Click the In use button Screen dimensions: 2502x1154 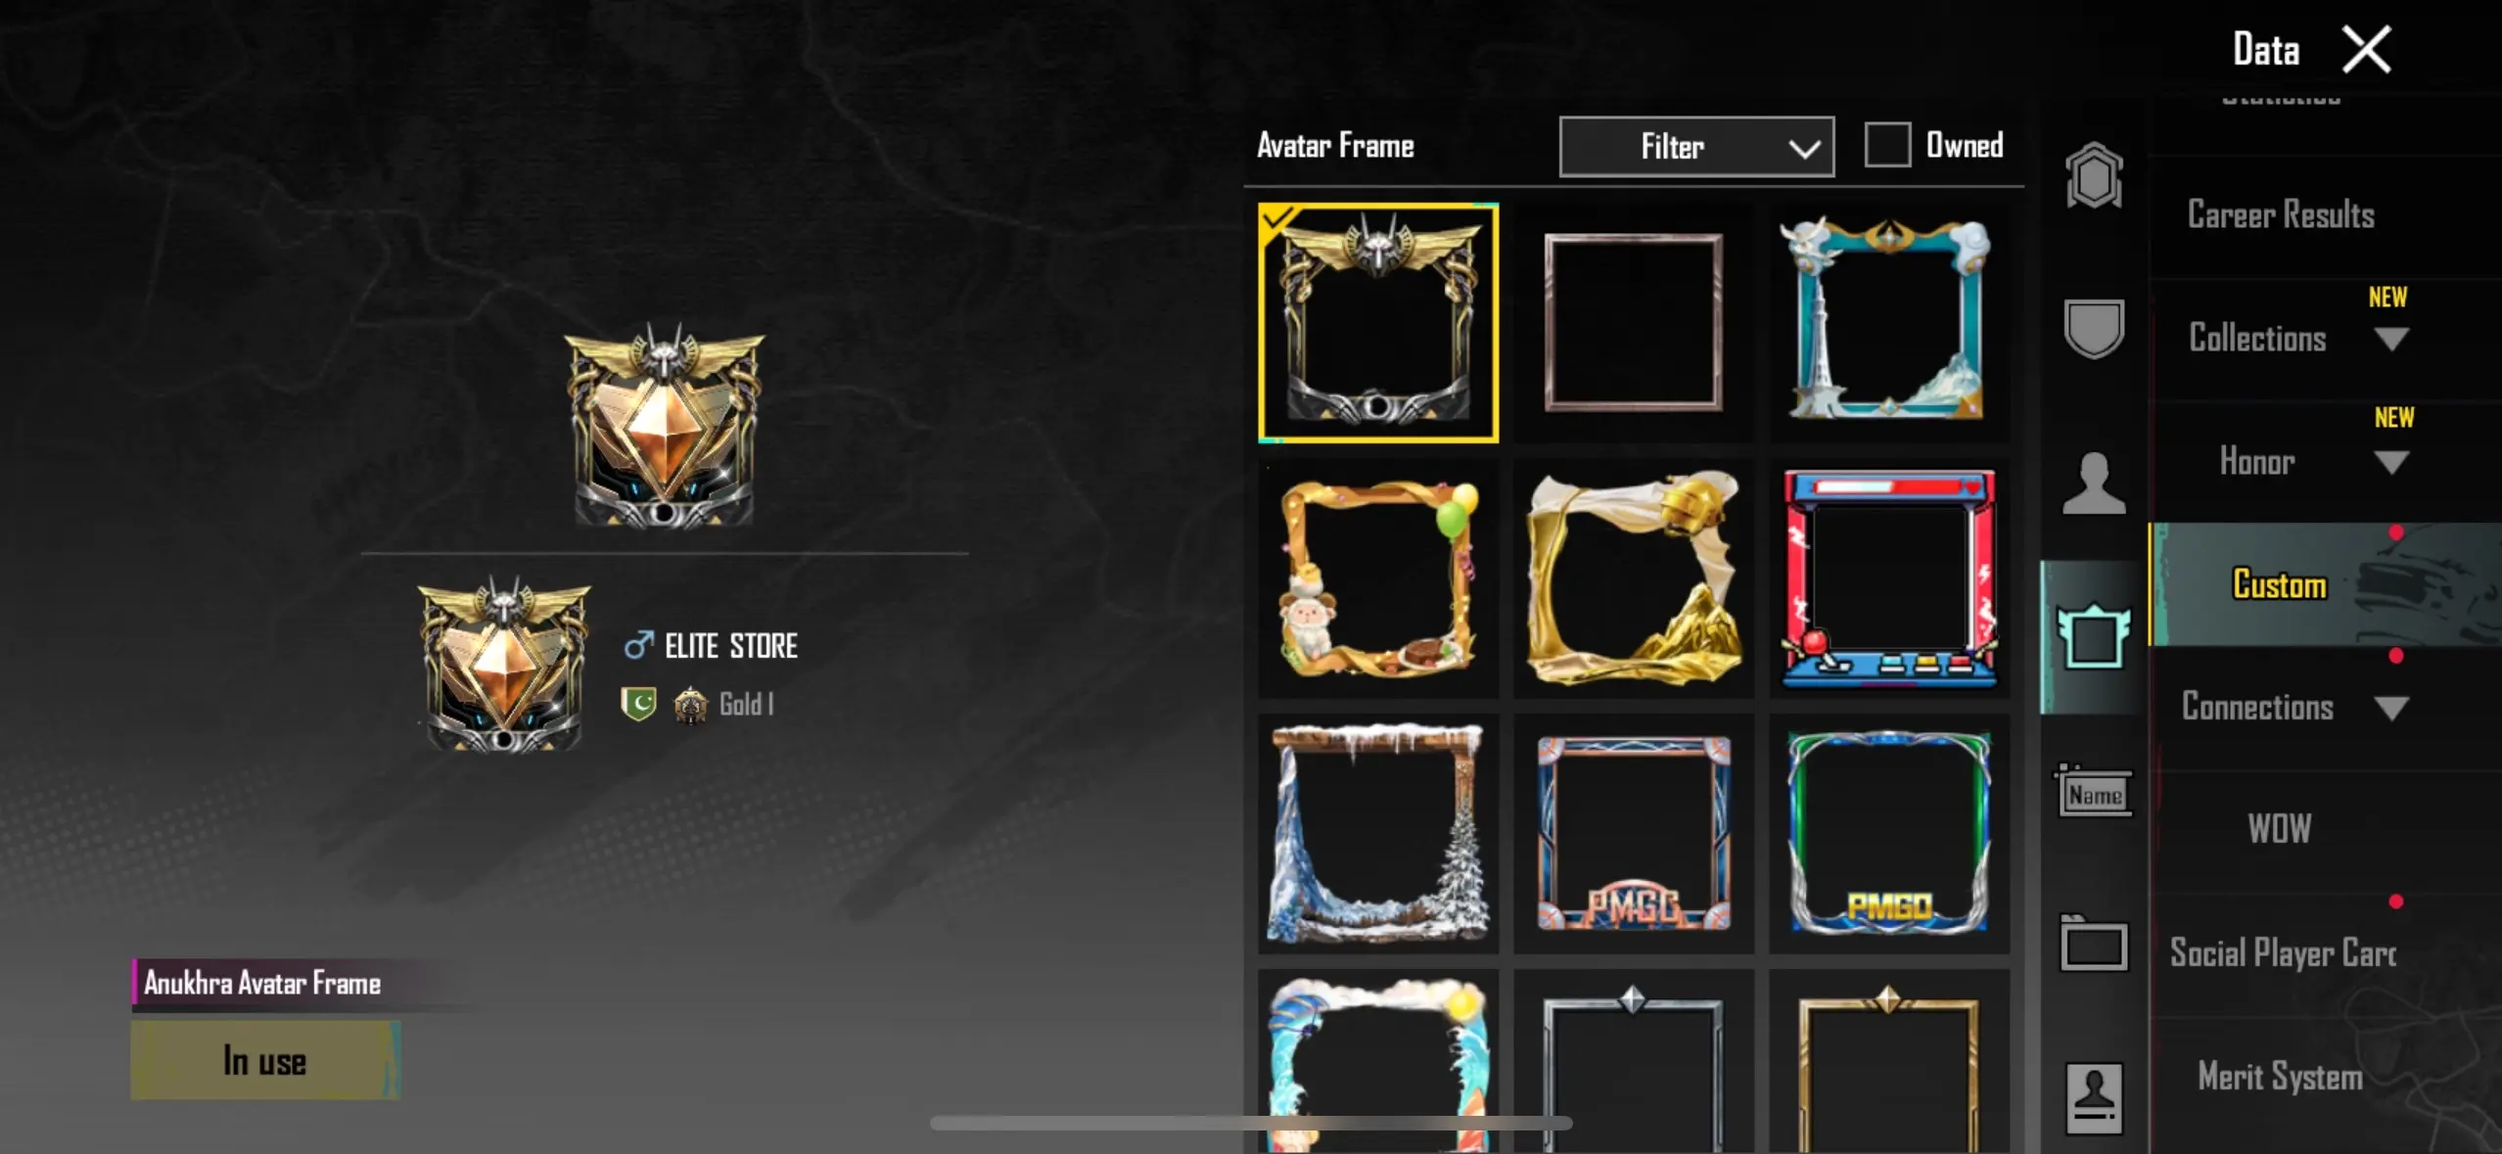tap(265, 1060)
